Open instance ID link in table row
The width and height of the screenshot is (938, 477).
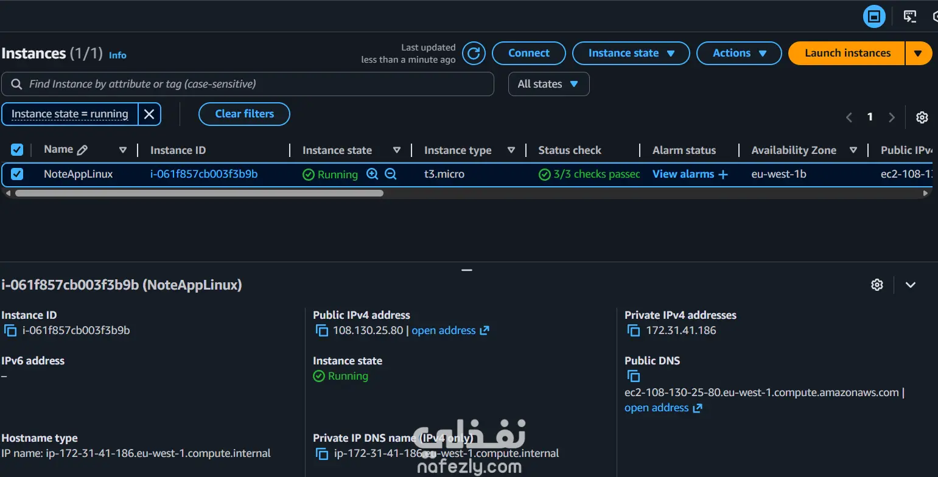[x=204, y=174]
